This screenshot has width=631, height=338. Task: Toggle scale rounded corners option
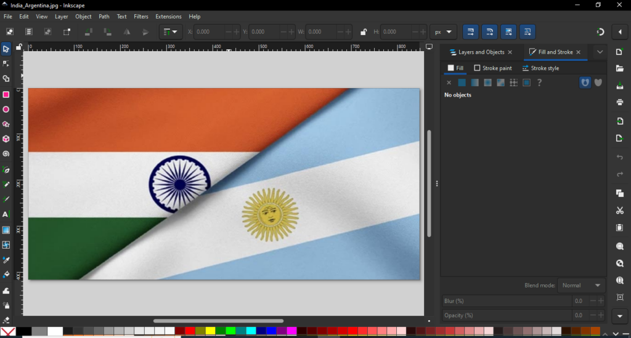point(489,32)
